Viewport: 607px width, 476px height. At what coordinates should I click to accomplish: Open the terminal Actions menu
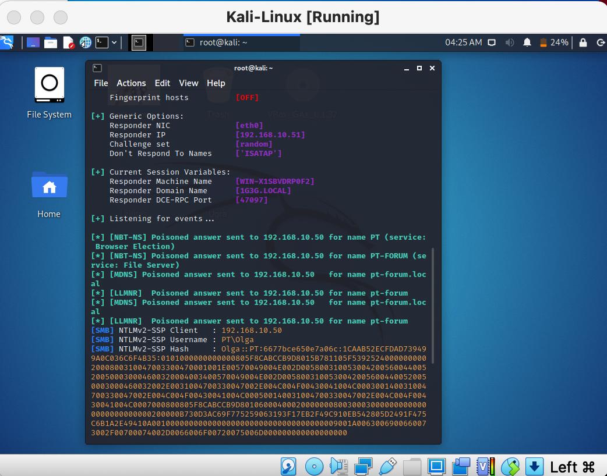131,83
